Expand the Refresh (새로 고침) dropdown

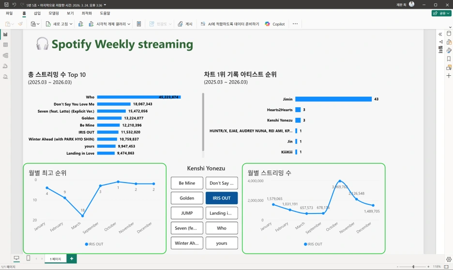tap(71, 24)
